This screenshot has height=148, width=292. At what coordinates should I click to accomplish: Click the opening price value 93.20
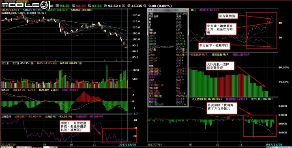(65, 6)
